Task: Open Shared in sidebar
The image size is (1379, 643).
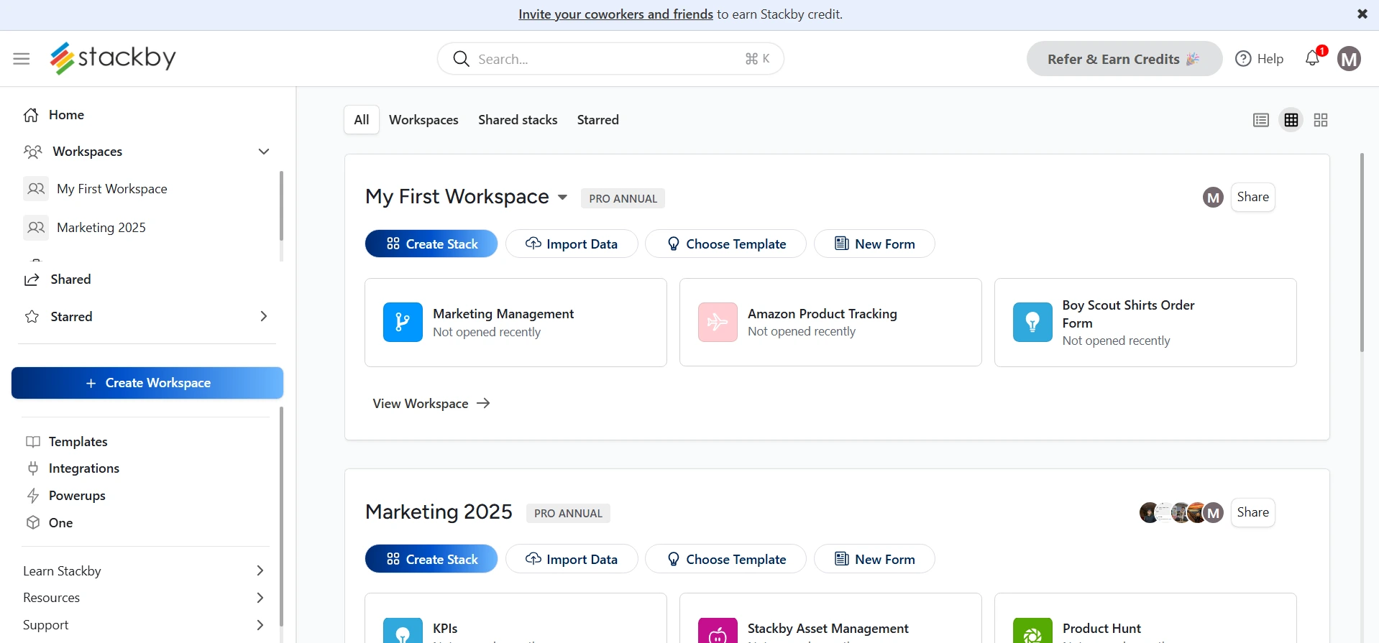Action: pos(70,279)
